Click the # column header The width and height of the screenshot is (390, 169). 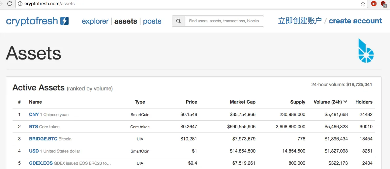tap(19, 102)
